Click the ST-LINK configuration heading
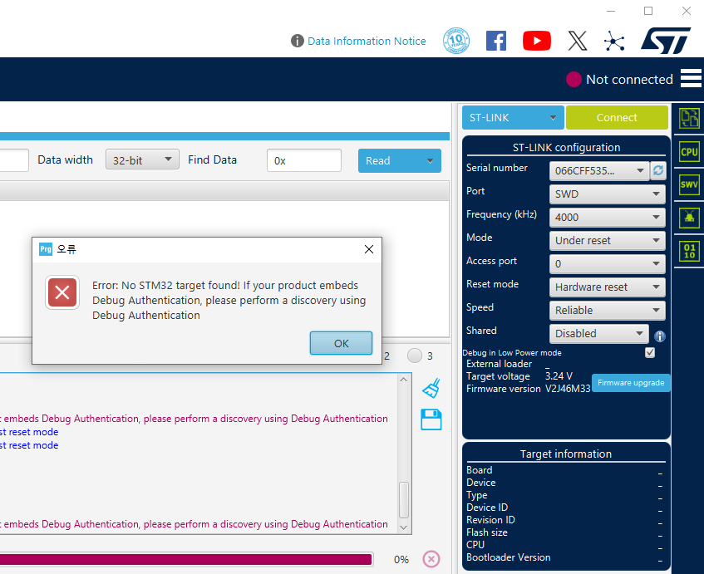 point(567,147)
